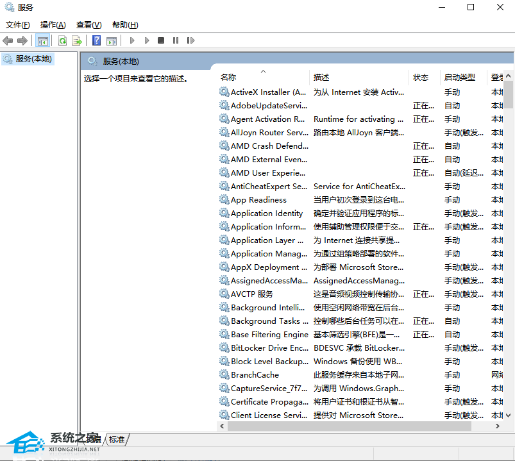Sort services by the 启动类型 column header
The width and height of the screenshot is (515, 461).
point(459,78)
